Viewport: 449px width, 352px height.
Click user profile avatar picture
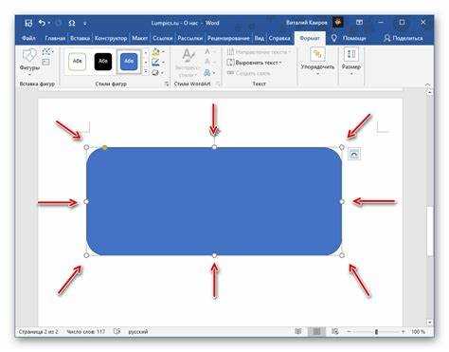click(338, 23)
